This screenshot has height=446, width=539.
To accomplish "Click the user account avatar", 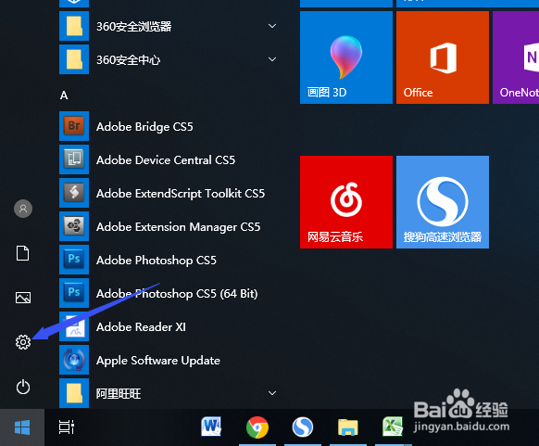I will [23, 209].
